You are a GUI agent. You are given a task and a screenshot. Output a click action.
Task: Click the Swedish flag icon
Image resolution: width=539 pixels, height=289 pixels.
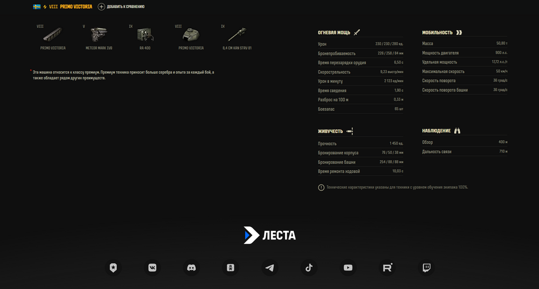pos(37,6)
